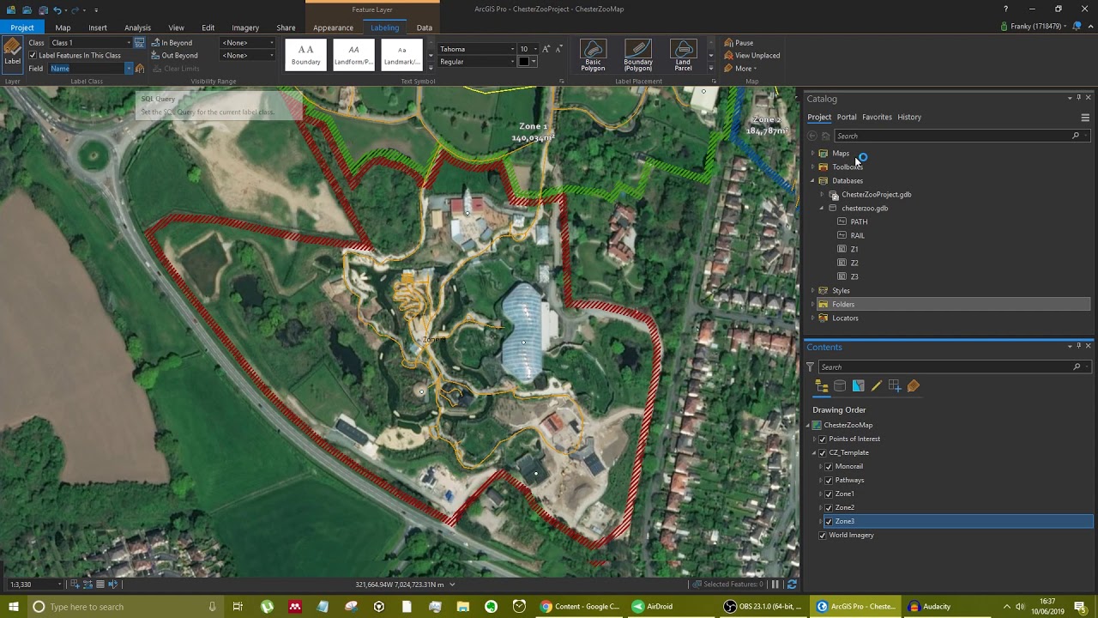Expand the Maps node in Catalog

coord(812,154)
